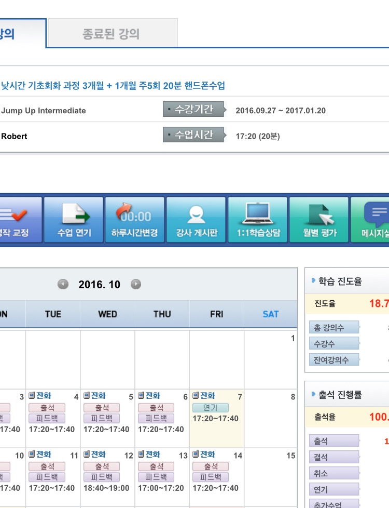Go to next month after 2016. 10
Viewport: 389px width, 508px height.
pyautogui.click(x=136, y=284)
